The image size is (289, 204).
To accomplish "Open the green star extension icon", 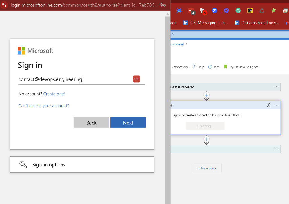I will point(273,10).
